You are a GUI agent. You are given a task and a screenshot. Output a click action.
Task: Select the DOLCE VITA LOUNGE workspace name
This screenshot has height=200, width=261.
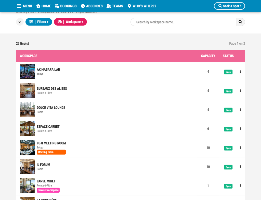[x=51, y=108]
